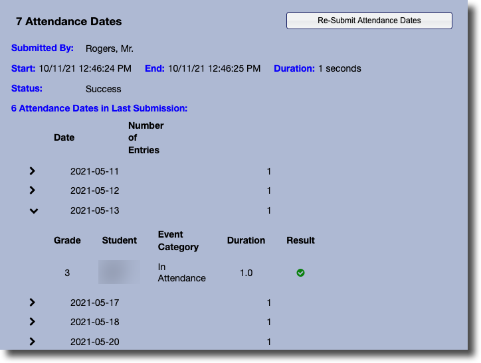Click the Result column header
This screenshot has height=363, width=481.
[300, 240]
